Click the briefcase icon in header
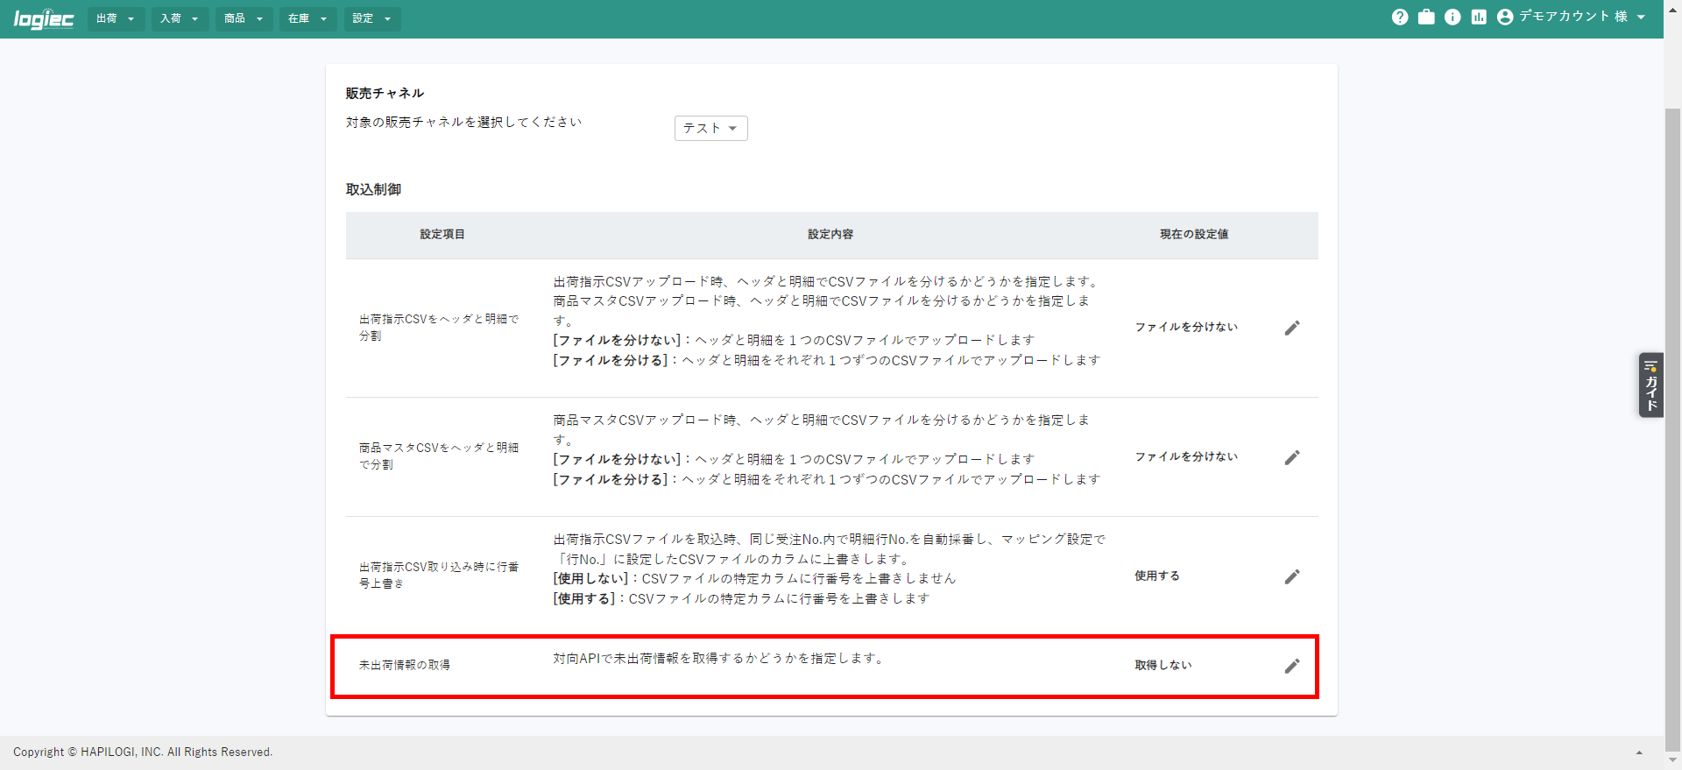Image resolution: width=1682 pixels, height=770 pixels. coord(1426,18)
